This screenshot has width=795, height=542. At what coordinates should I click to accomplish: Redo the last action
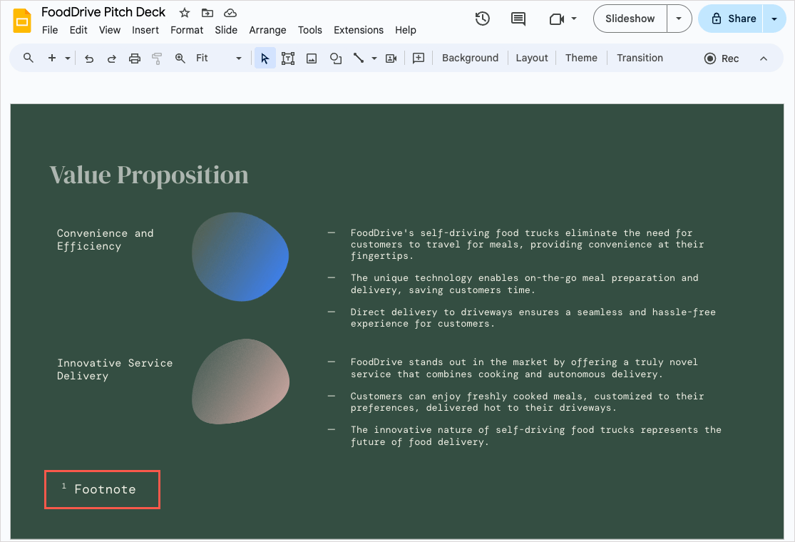pyautogui.click(x=111, y=58)
